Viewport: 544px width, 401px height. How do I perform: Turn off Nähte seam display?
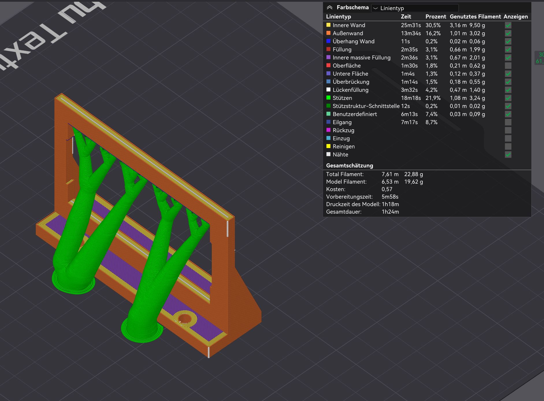pos(508,155)
